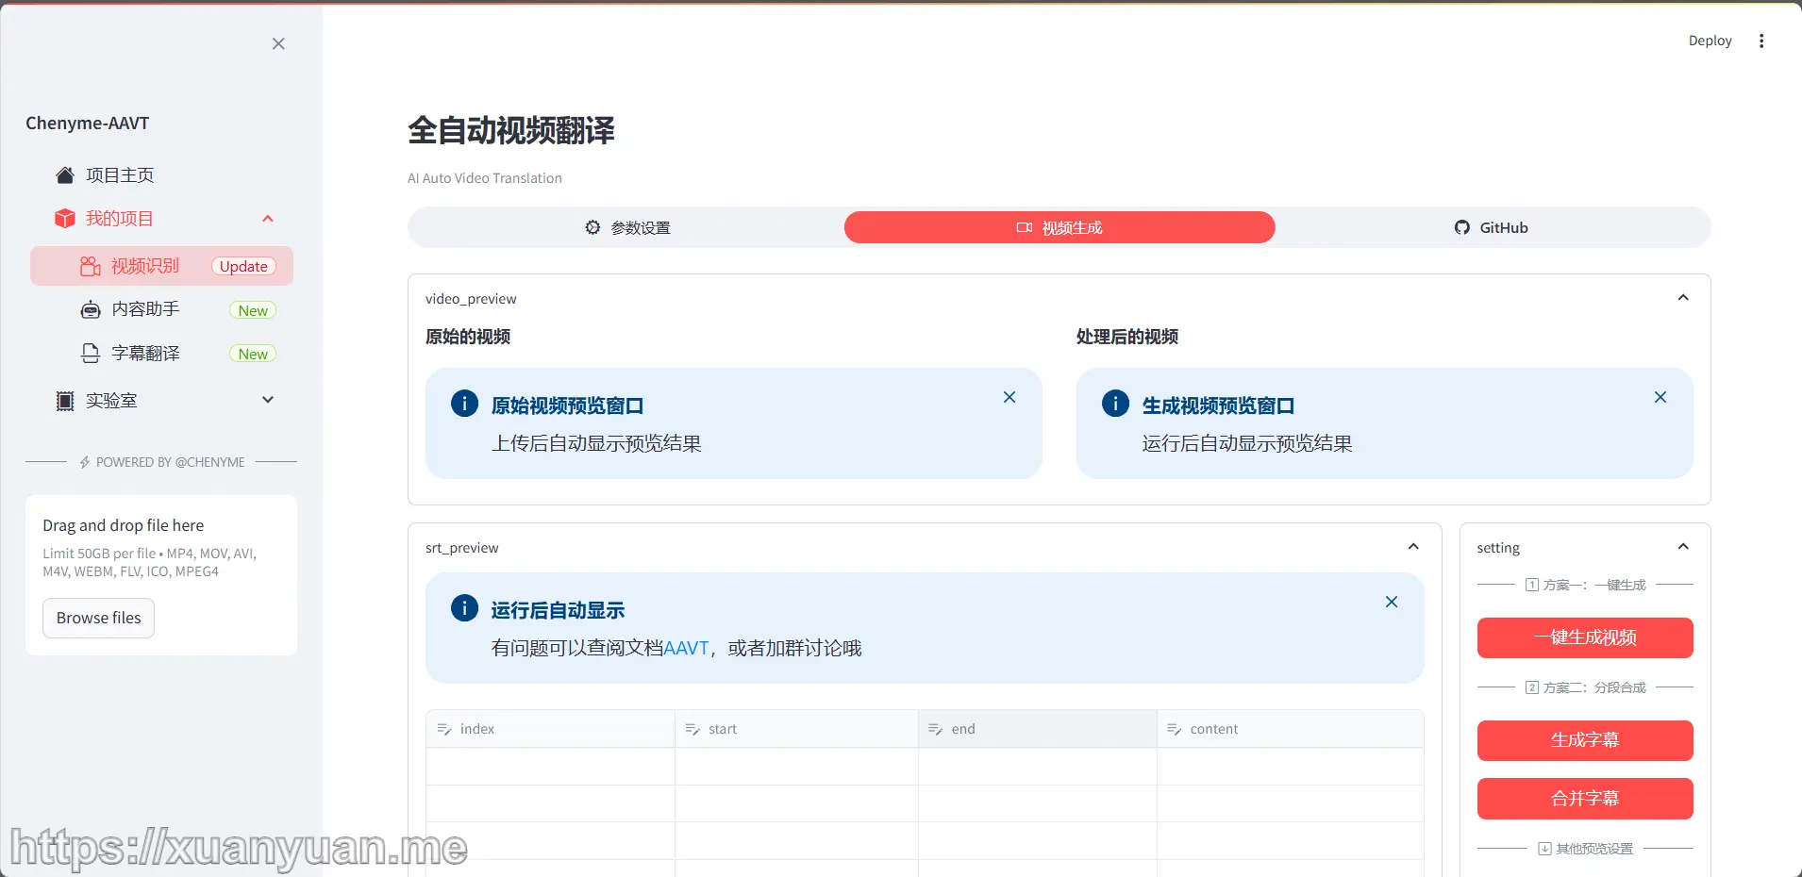Click 生成字幕 button
Image resolution: width=1802 pixels, height=877 pixels.
(x=1585, y=740)
